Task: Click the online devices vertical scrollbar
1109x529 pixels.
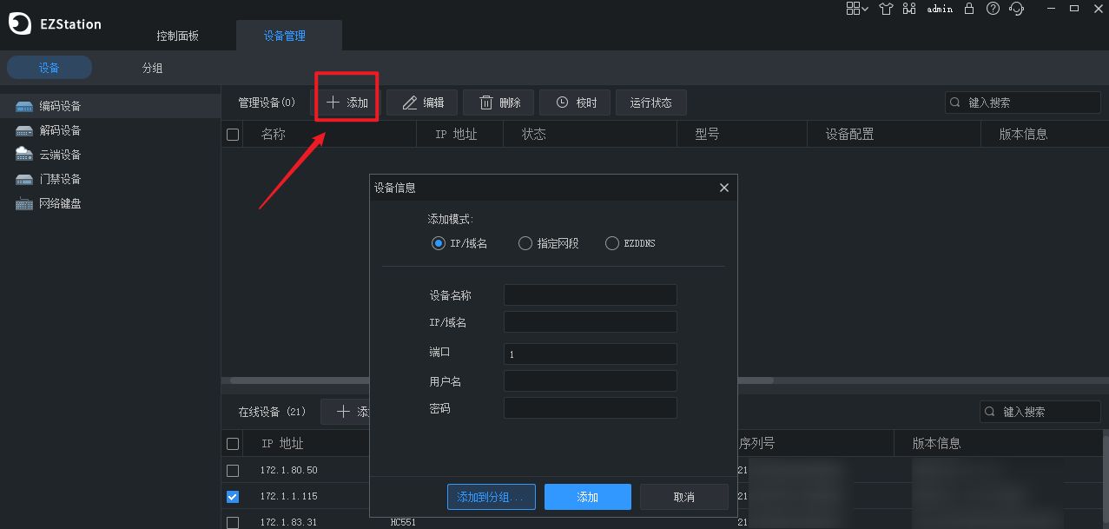Action: [x=1105, y=478]
